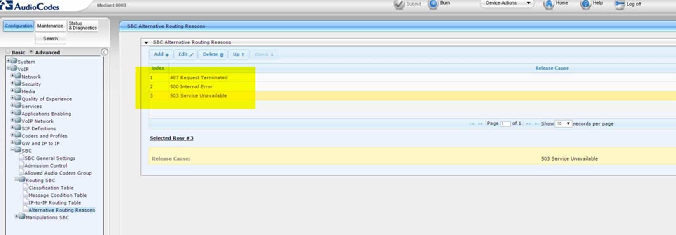The width and height of the screenshot is (676, 235).
Task: Sort by the Index column header
Action: point(158,68)
